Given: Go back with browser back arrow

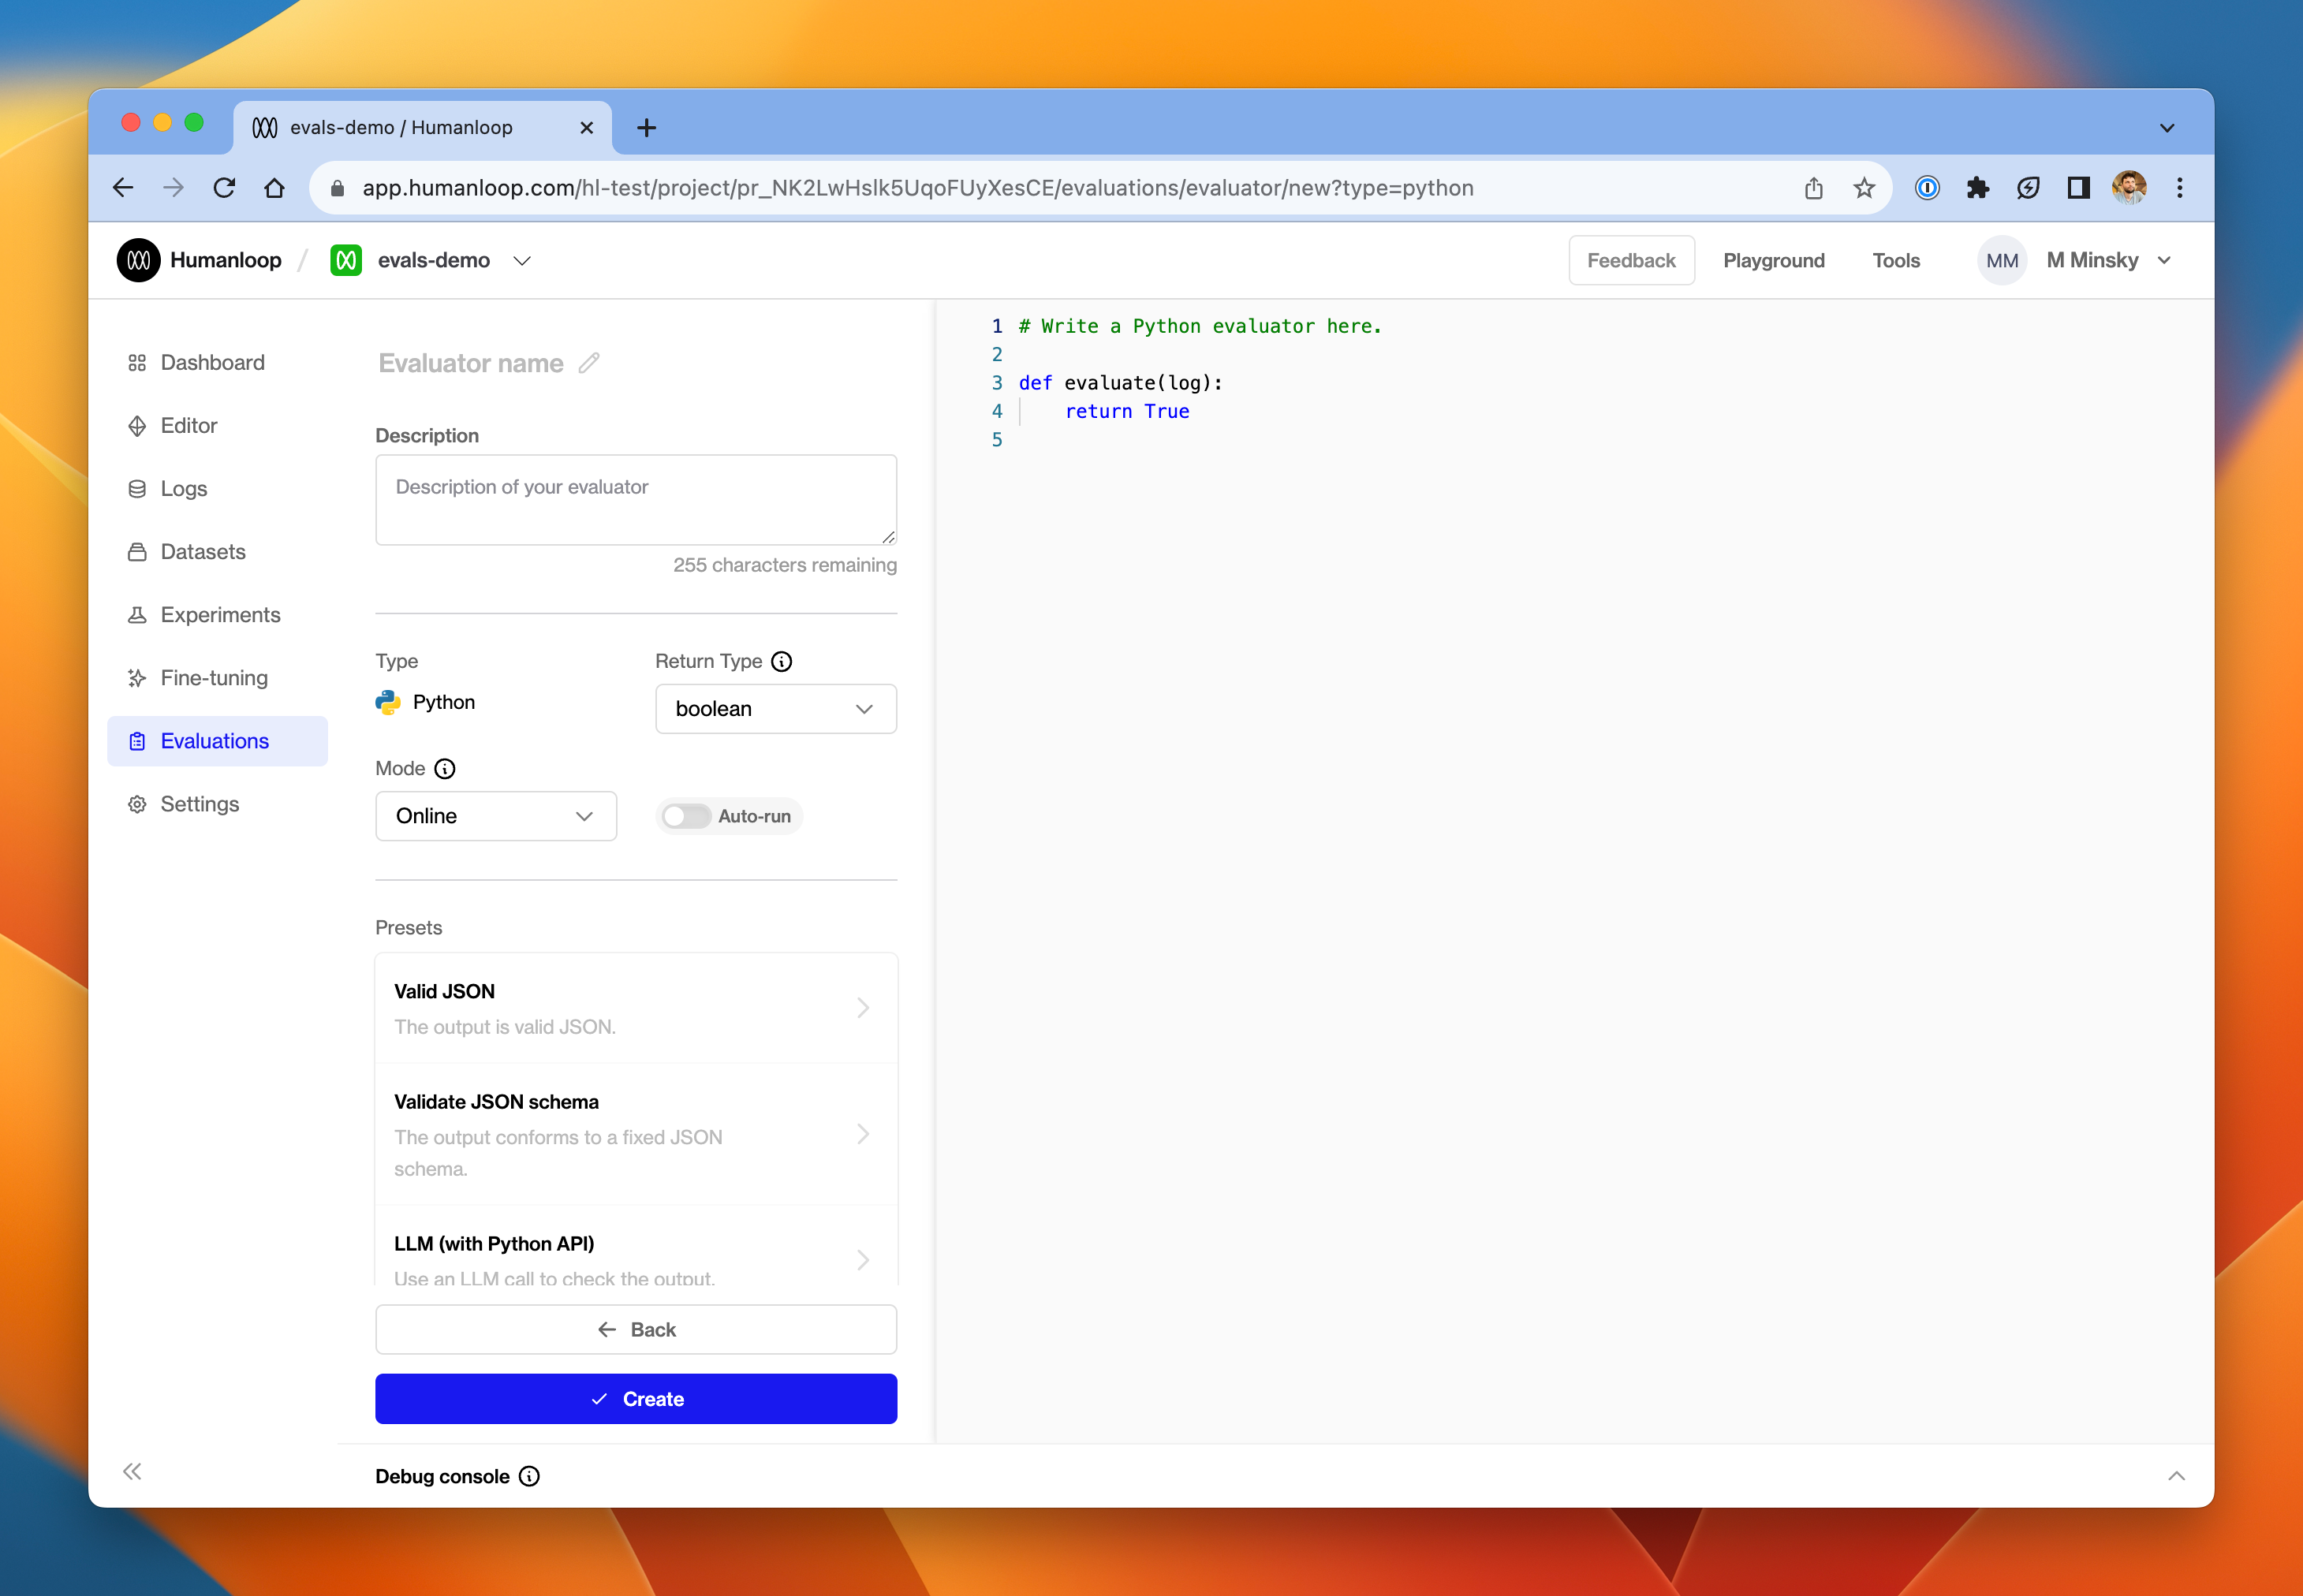Looking at the screenshot, I should [123, 187].
